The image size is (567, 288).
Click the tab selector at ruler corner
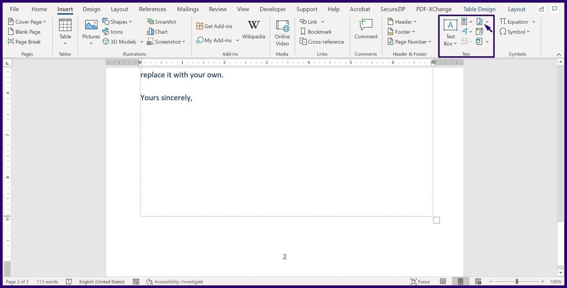(7, 63)
